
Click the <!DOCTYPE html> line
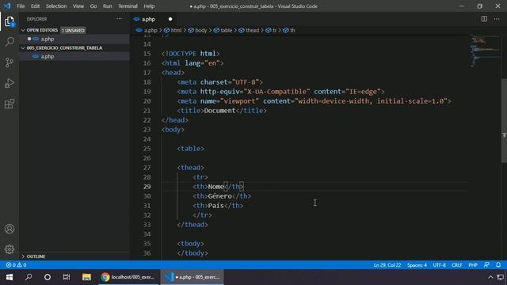pyautogui.click(x=190, y=54)
